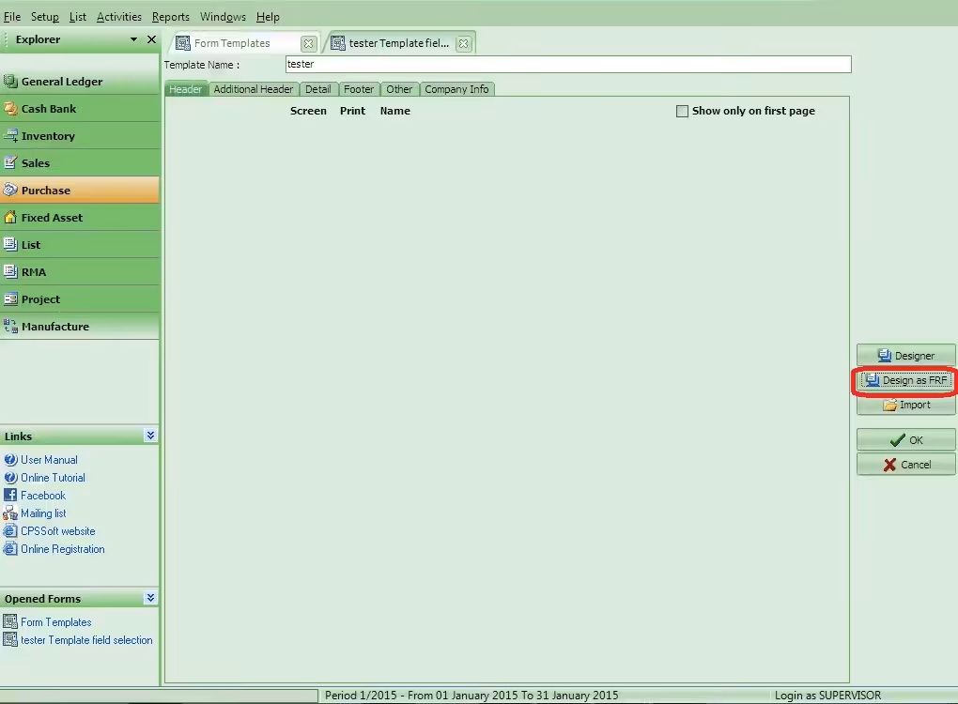The height and width of the screenshot is (704, 958).
Task: Collapse the Links section
Action: pos(150,436)
